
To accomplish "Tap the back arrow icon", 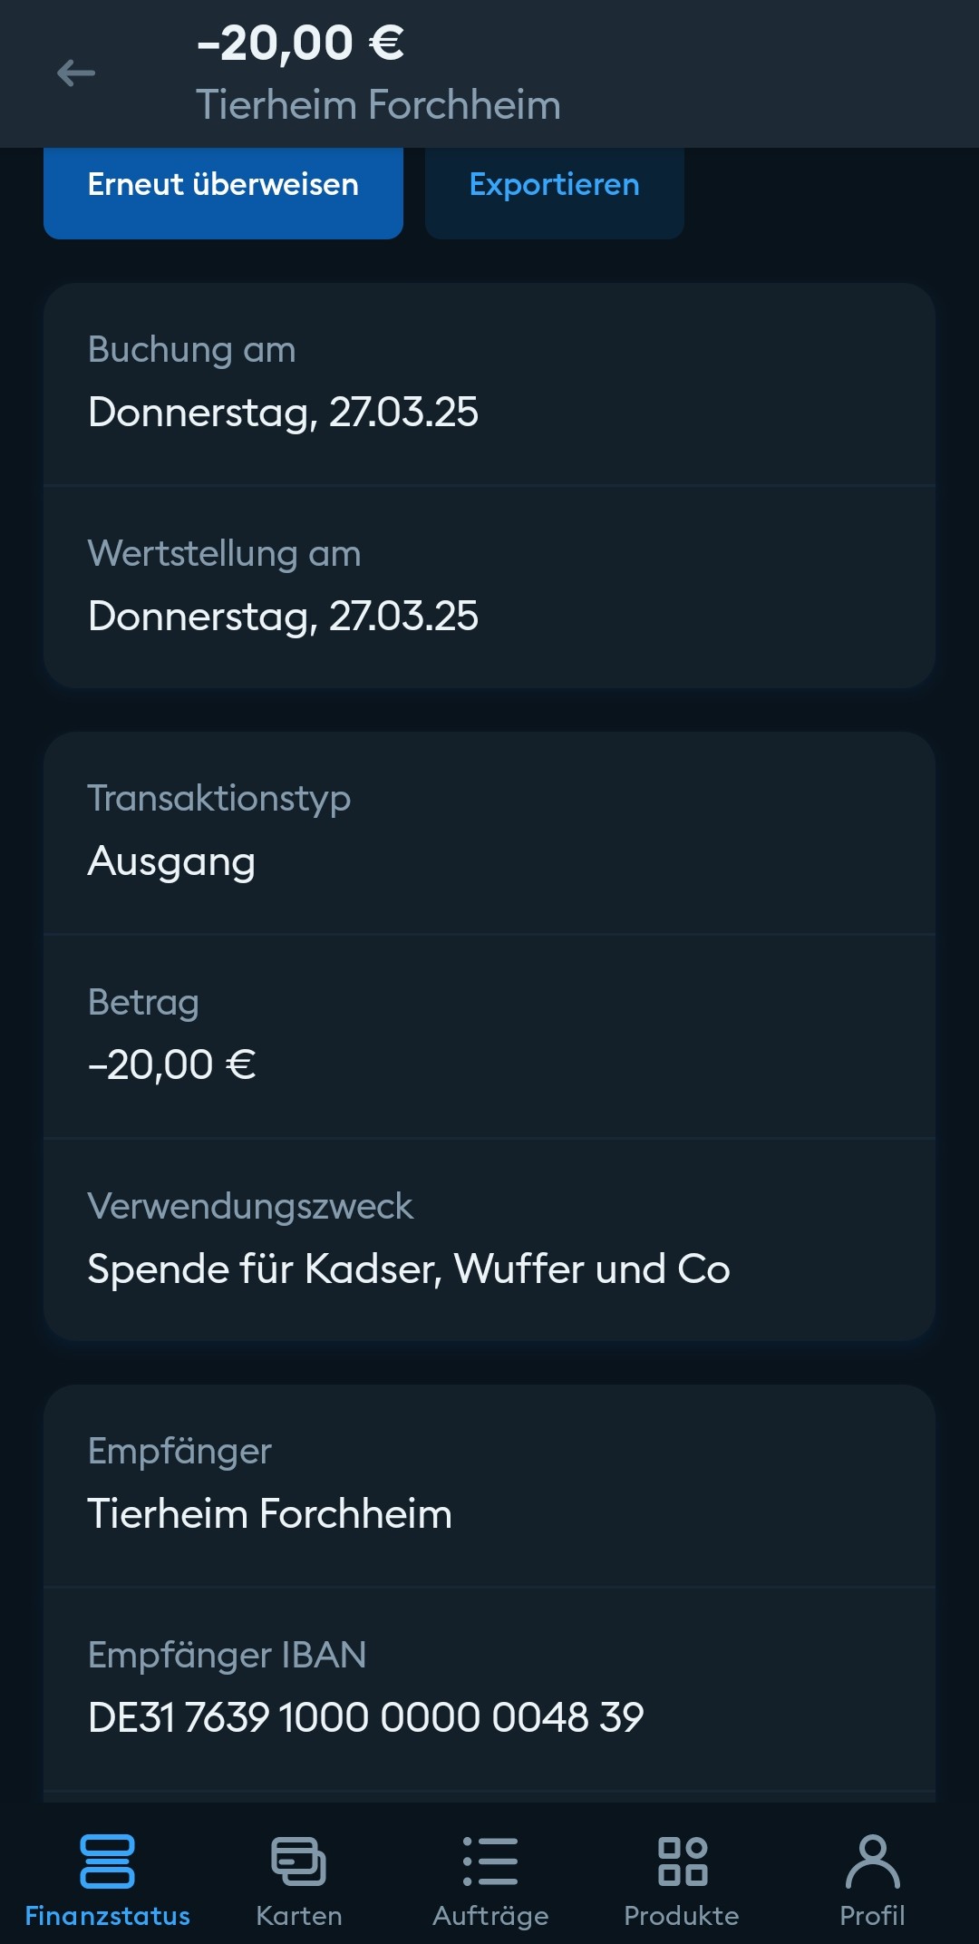I will (x=76, y=73).
